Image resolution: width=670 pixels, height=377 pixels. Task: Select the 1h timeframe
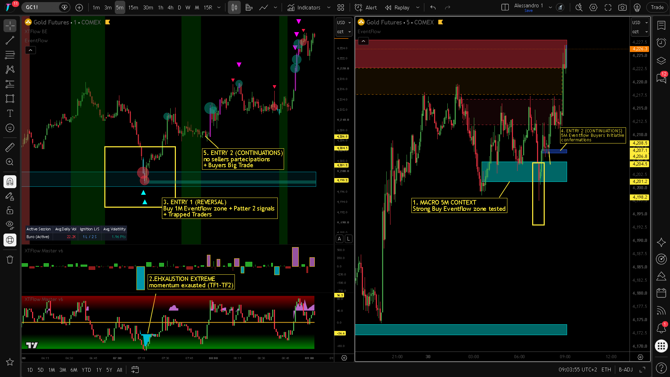(x=161, y=7)
